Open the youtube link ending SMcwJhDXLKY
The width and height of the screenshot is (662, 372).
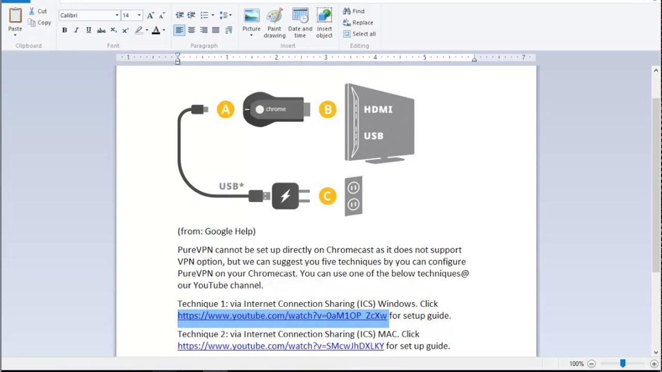(281, 346)
